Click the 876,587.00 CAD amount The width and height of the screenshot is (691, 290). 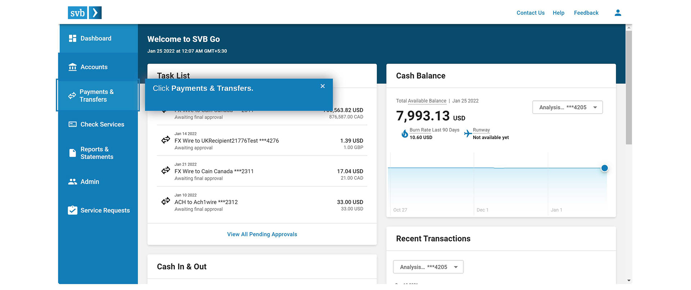[x=346, y=117]
